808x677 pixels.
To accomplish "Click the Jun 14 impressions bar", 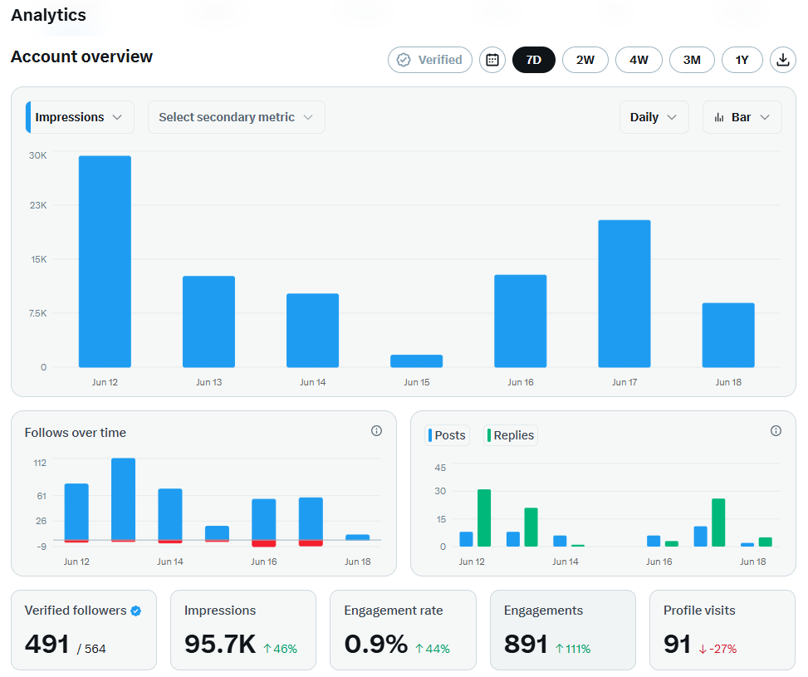I will pos(313,331).
